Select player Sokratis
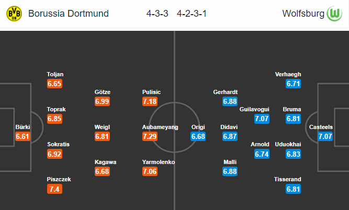This screenshot has width=349, height=210. click(x=58, y=145)
